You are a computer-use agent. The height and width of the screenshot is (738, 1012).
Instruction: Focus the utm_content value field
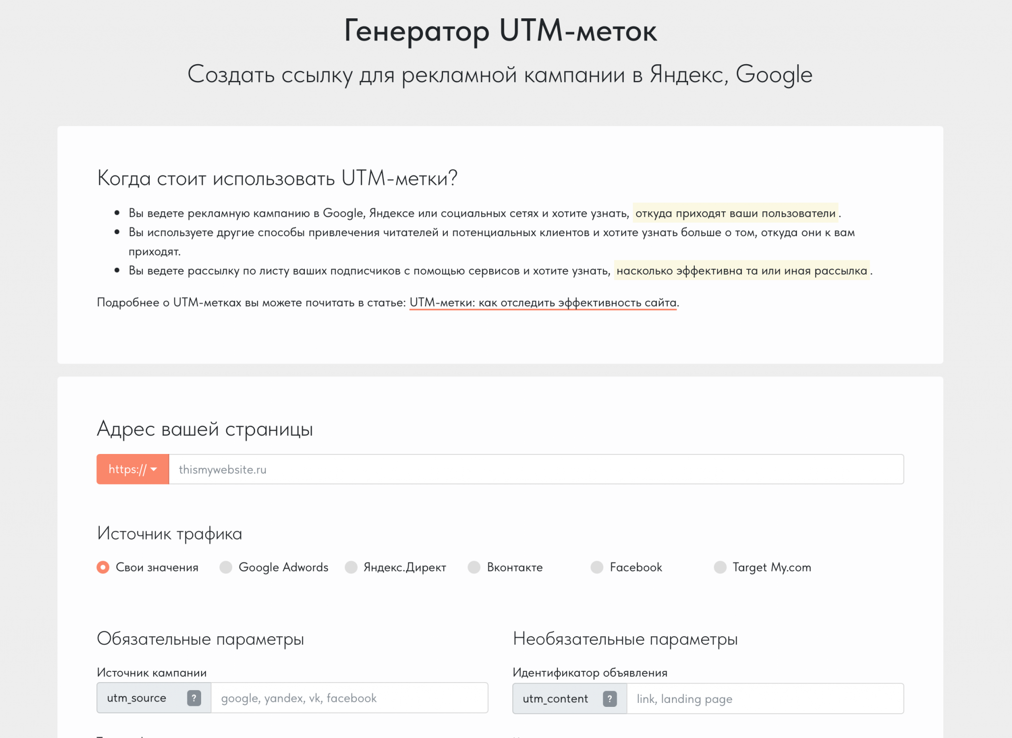[x=765, y=698]
